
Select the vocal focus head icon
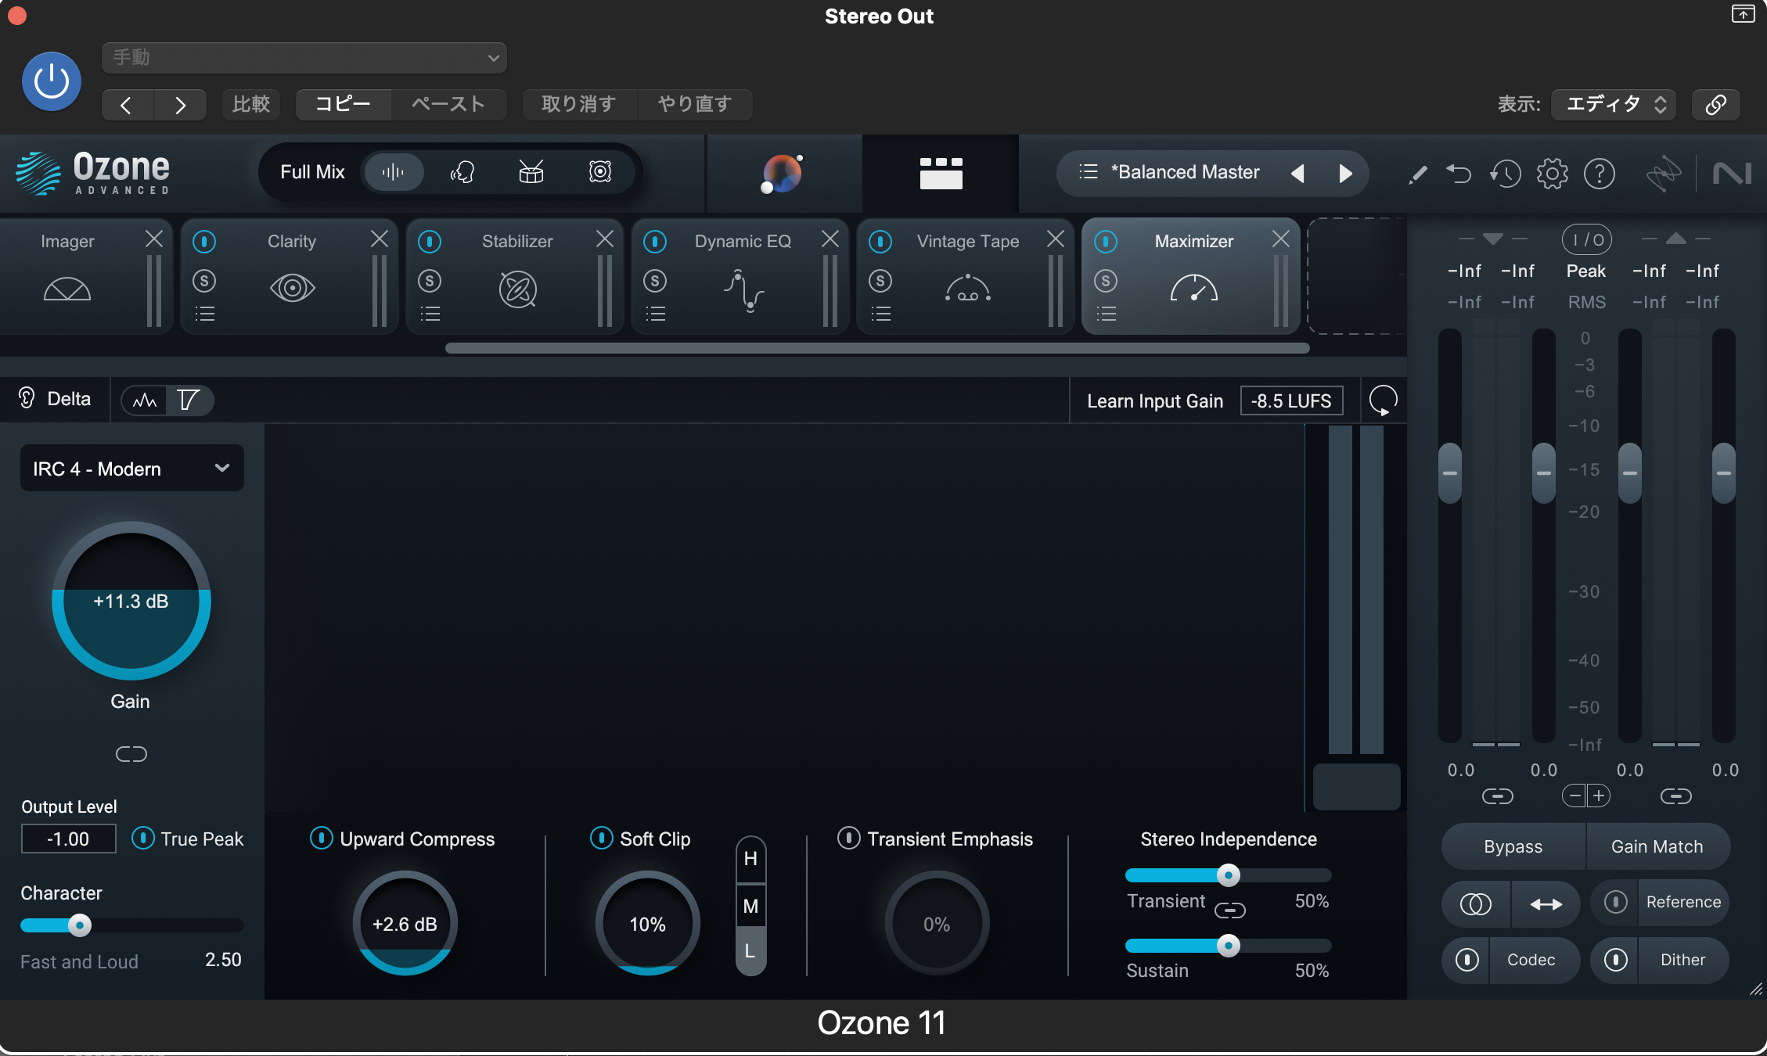(x=462, y=172)
